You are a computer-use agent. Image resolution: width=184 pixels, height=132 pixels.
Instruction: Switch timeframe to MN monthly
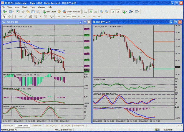click(99, 16)
